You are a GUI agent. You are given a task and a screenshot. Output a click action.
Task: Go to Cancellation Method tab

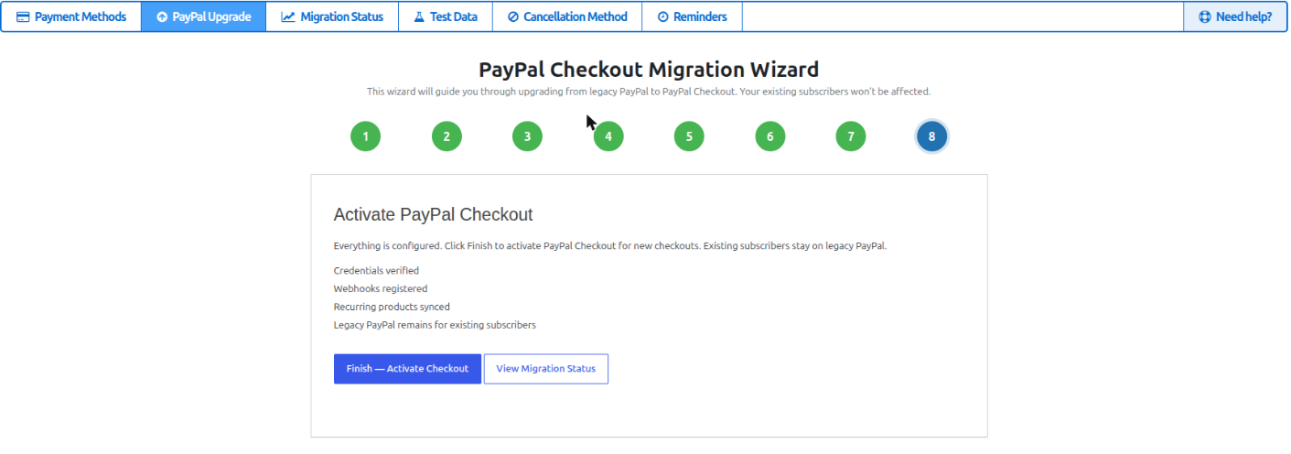[x=567, y=16]
